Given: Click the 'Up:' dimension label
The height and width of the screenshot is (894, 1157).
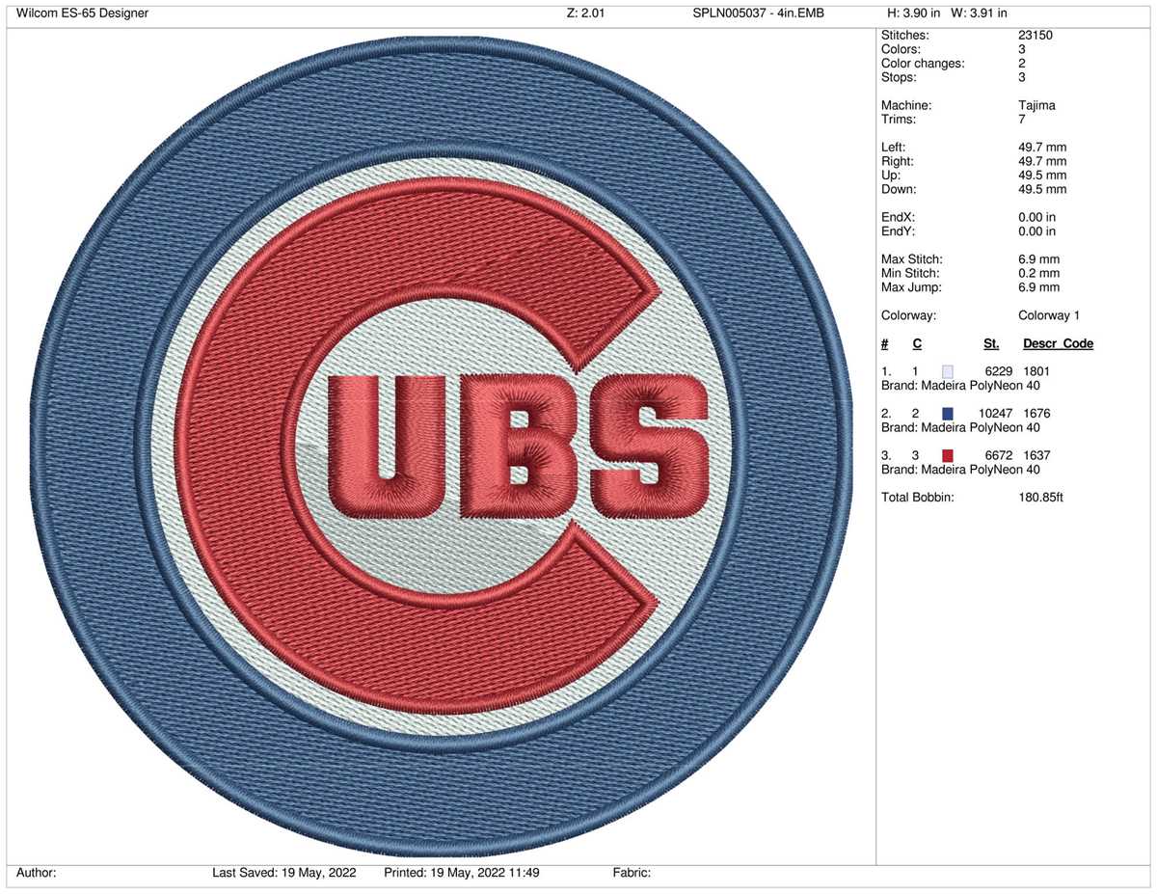Looking at the screenshot, I should click(x=892, y=176).
